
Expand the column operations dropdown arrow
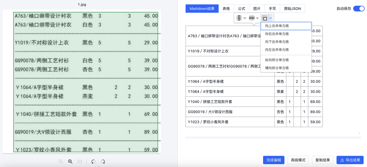point(245,18)
